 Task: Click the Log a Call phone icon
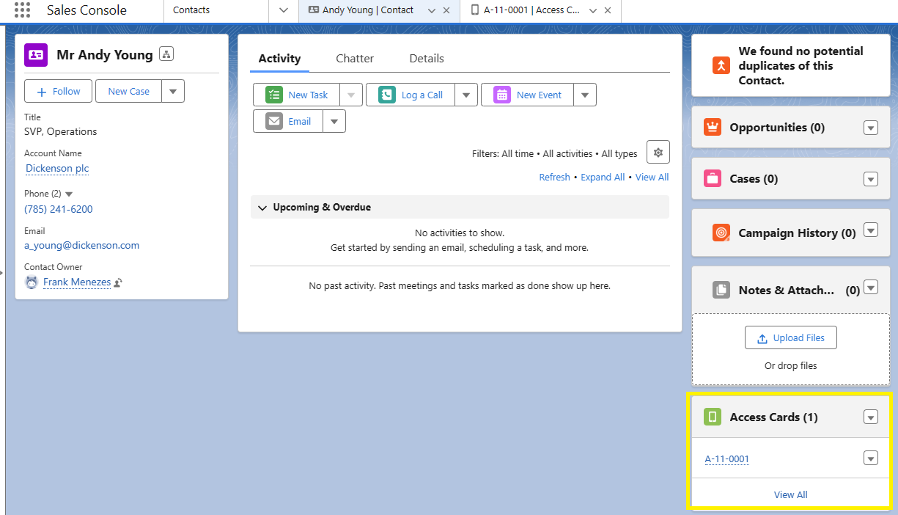[x=387, y=95]
